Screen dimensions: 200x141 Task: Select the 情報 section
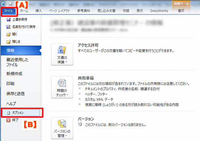[21, 51]
